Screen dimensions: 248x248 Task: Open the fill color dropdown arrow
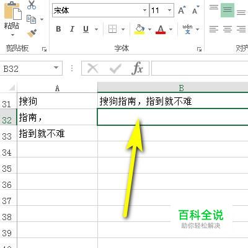149,29
